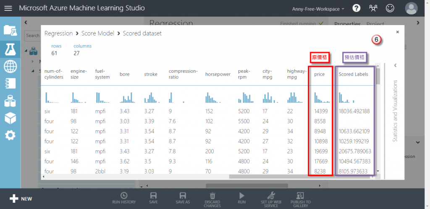Click price cell 19699
Image resolution: width=430 pixels, height=209 pixels.
[x=321, y=151]
